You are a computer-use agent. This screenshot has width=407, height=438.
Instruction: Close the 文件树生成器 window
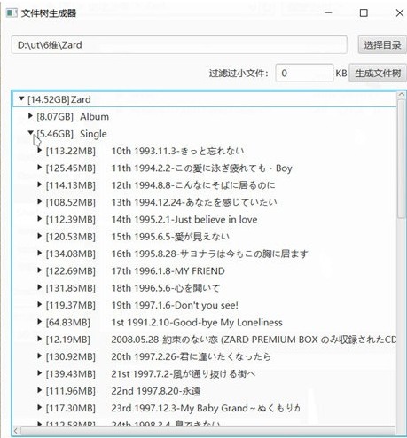pyautogui.click(x=399, y=12)
